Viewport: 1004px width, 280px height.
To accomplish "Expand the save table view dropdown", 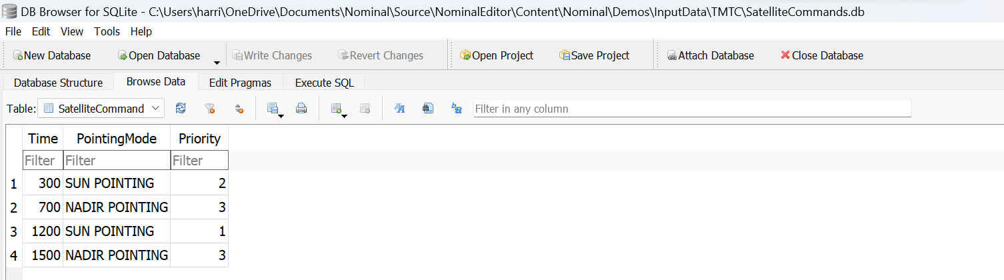I will tap(281, 116).
